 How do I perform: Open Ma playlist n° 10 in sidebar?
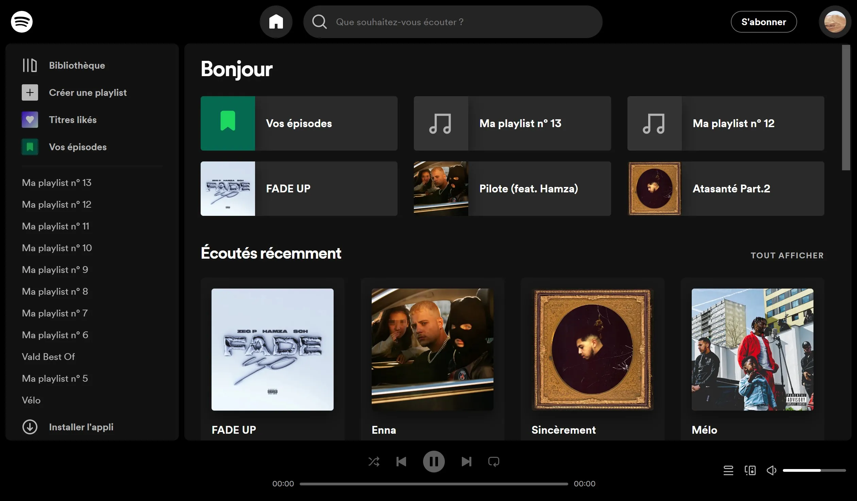pyautogui.click(x=57, y=248)
